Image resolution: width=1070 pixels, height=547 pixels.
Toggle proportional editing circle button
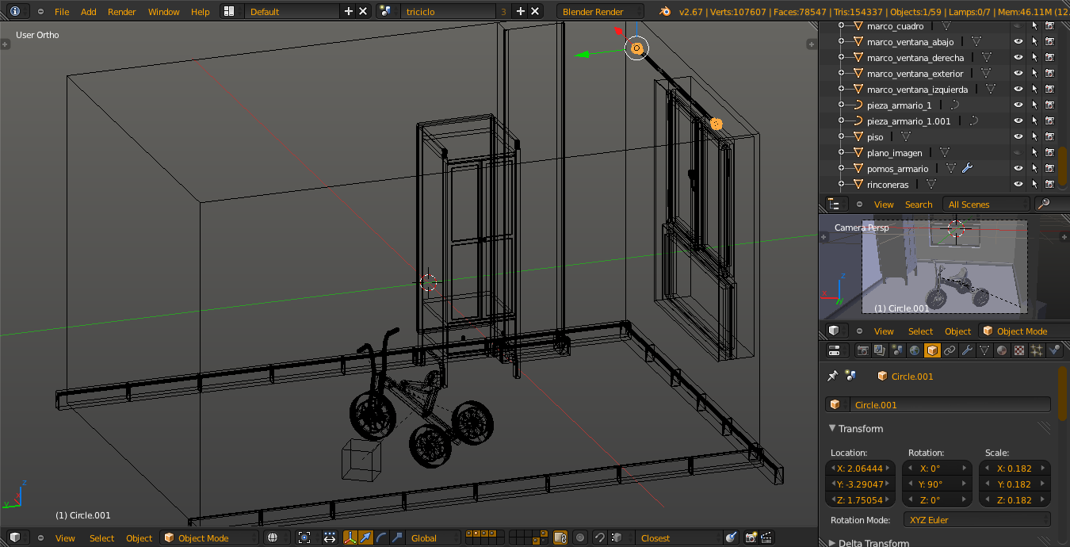point(580,537)
